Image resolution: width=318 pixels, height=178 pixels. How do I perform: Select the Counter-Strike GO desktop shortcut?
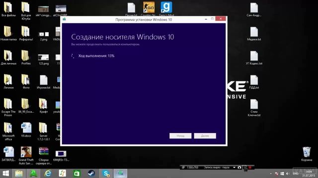(149, 9)
